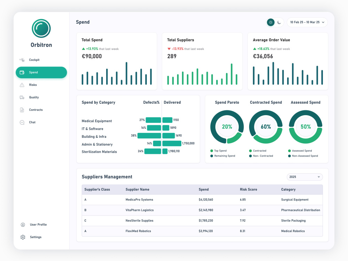Click the 289 total suppliers value
Screen dimensions: 348x261
coord(172,56)
